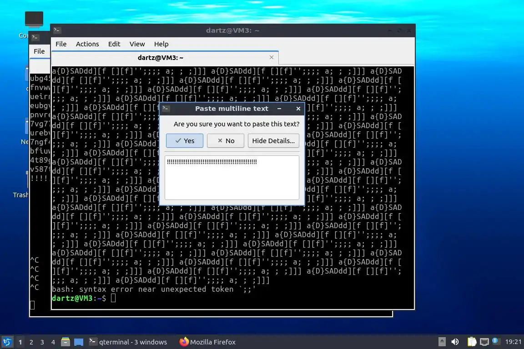This screenshot has width=524, height=349.
Task: Open the volume control tray icon
Action: 455,342
